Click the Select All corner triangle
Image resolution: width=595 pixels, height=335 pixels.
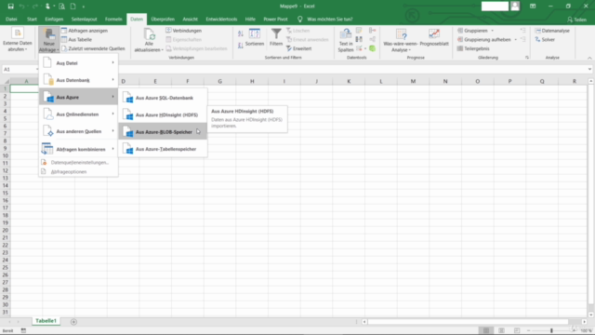coord(7,81)
